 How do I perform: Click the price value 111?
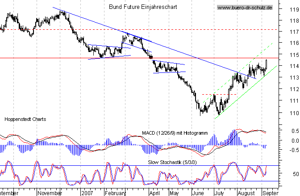[x=295, y=101]
